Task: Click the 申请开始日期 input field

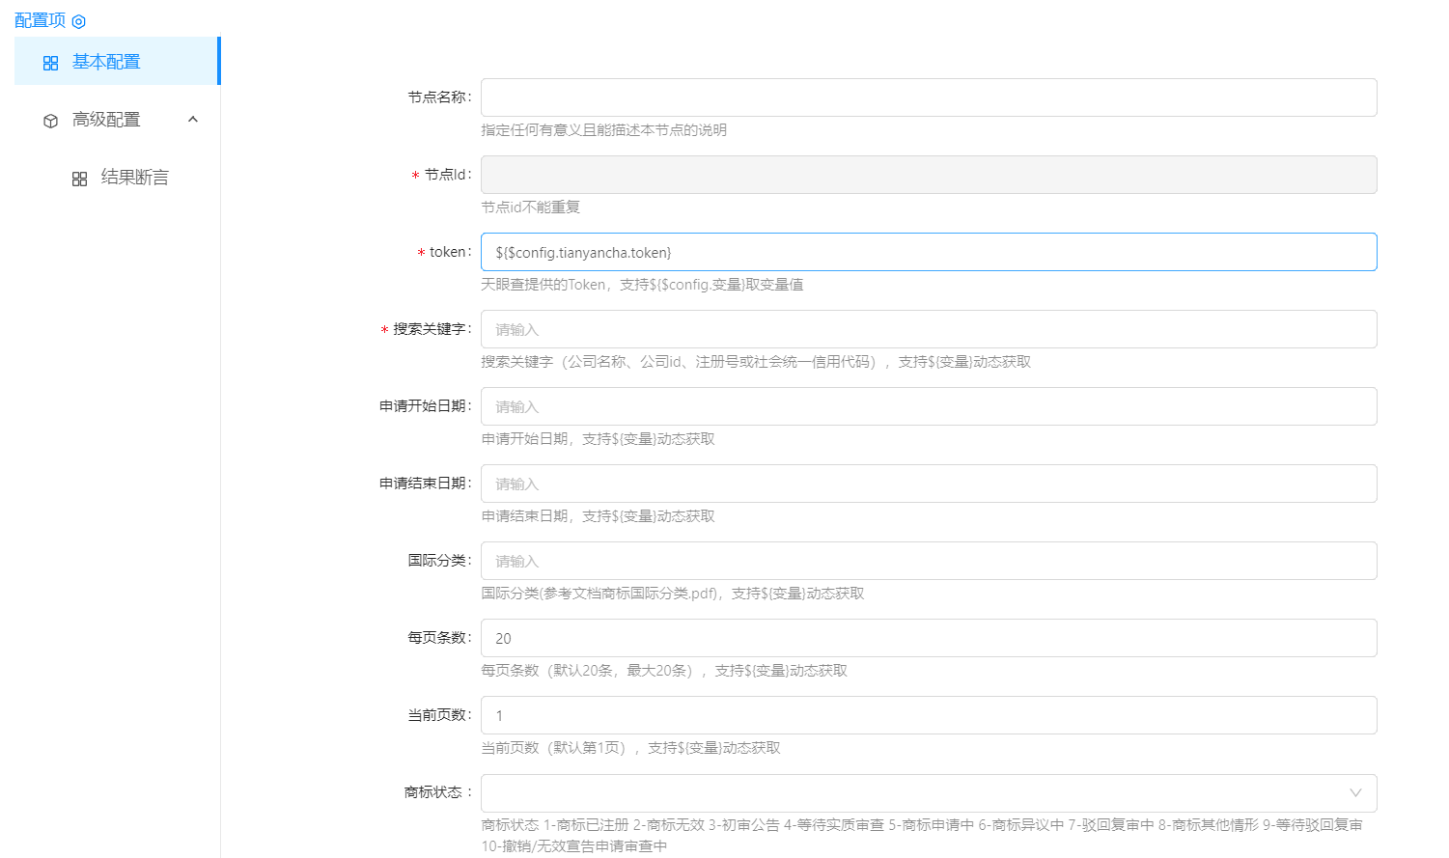Action: [x=928, y=406]
